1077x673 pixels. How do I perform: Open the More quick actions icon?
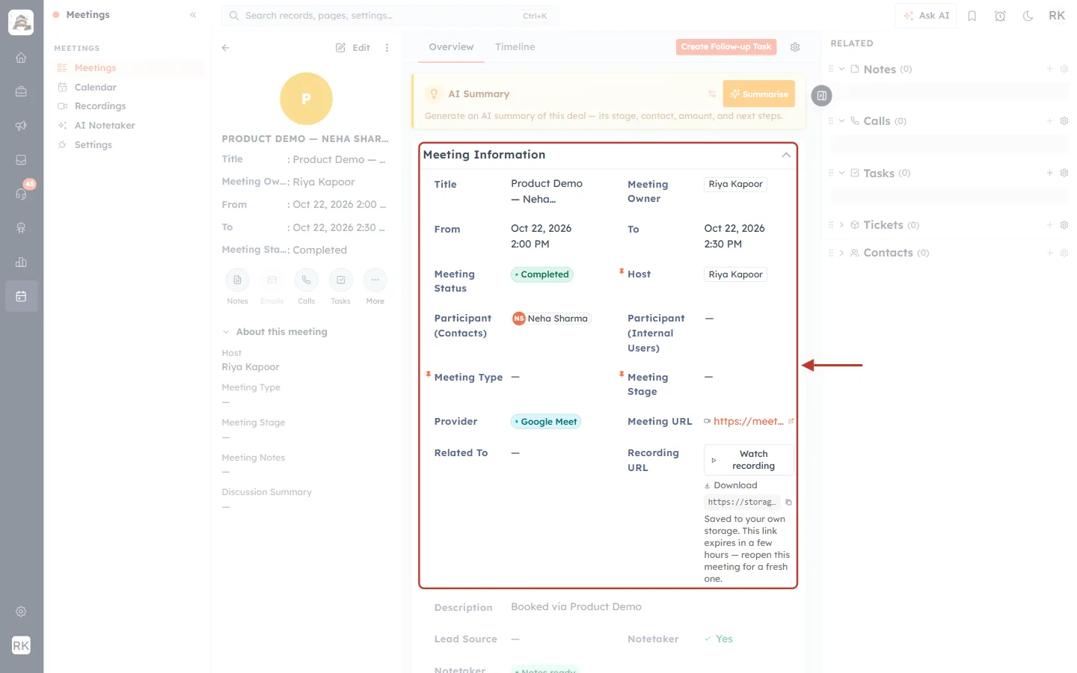[375, 280]
